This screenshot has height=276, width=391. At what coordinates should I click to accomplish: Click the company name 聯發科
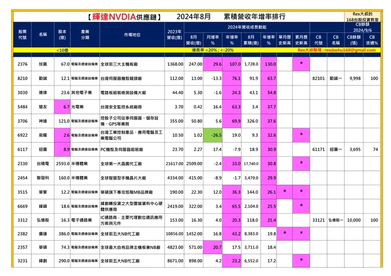(43, 178)
